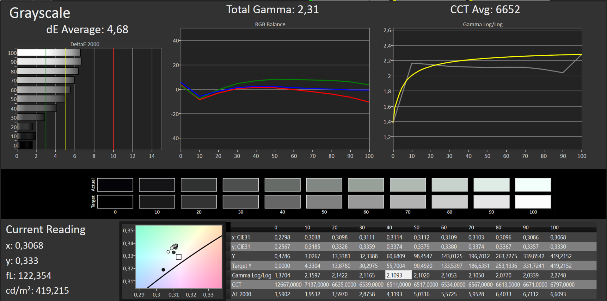Click the Target swatch labeled 70

(408, 202)
